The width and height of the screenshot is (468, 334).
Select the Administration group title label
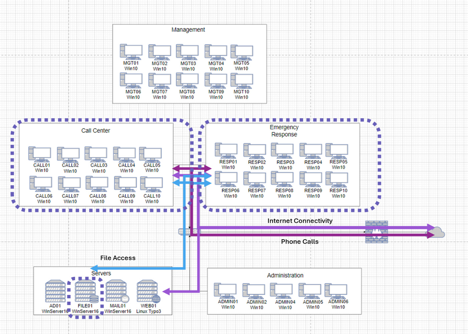tap(285, 275)
